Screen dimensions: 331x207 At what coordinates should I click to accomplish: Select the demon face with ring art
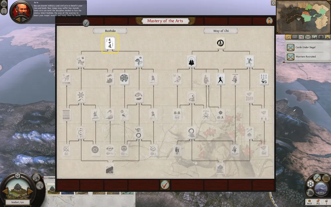(x=139, y=133)
